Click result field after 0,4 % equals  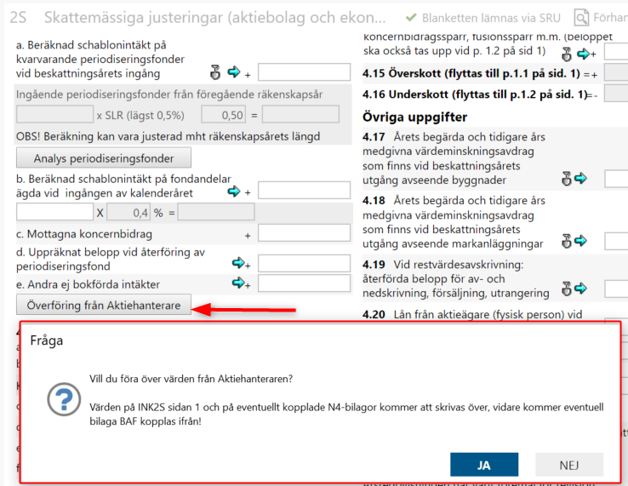tap(216, 212)
